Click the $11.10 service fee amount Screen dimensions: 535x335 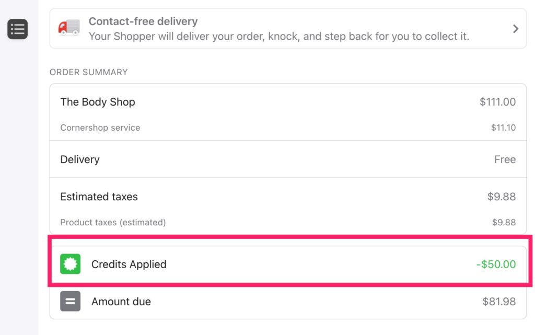(503, 128)
